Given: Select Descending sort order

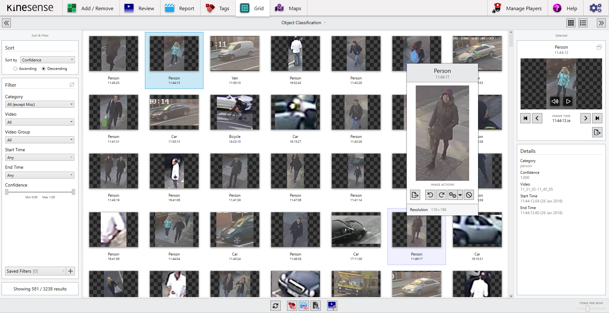Looking at the screenshot, I should (54, 69).
